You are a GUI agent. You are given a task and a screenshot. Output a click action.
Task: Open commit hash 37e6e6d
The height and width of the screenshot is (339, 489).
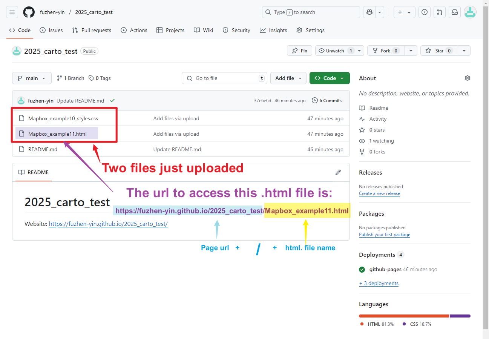(x=262, y=101)
